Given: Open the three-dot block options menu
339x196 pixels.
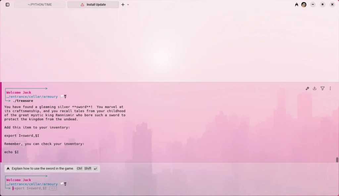Looking at the screenshot, I should point(330,88).
